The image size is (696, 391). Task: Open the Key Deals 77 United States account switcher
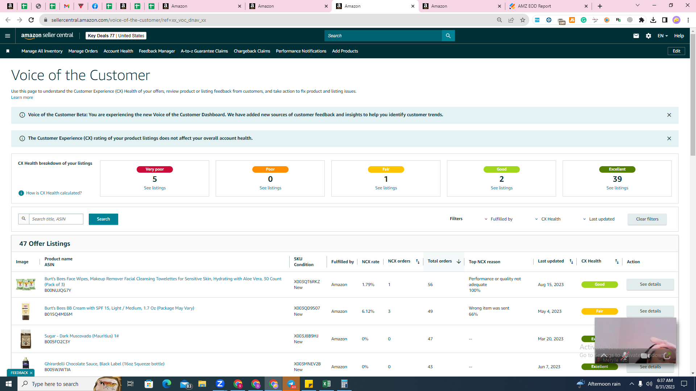116,36
